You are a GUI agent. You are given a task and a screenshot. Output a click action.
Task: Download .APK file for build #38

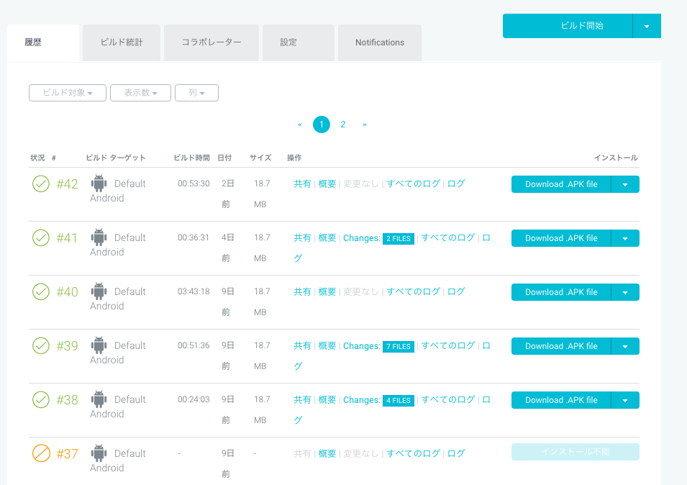pos(561,400)
